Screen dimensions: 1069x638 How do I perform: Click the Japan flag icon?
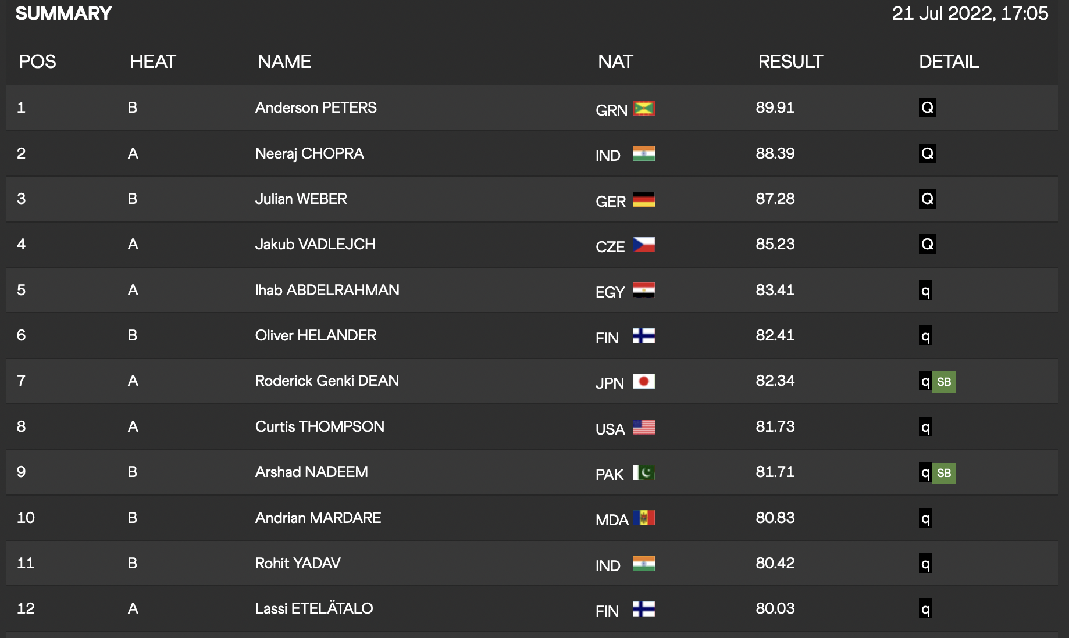pos(643,381)
